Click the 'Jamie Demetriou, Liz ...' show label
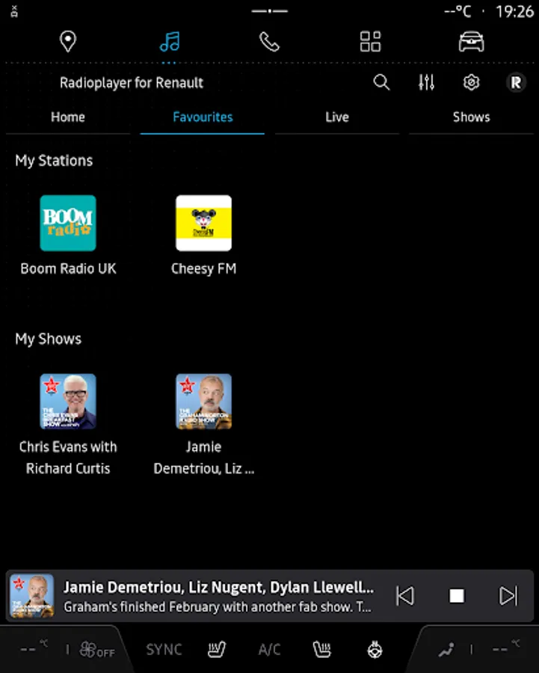Screen dimensions: 539x673 click(203, 458)
